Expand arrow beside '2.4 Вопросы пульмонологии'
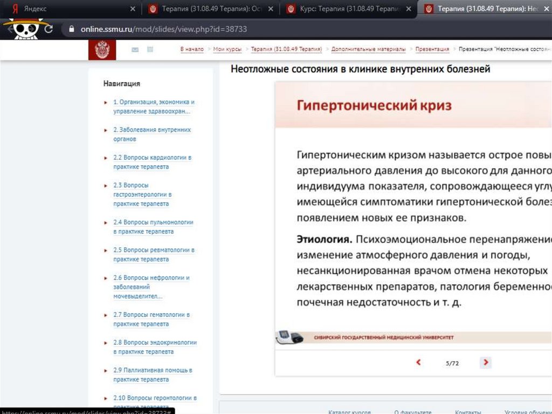This screenshot has width=552, height=414. (106, 222)
